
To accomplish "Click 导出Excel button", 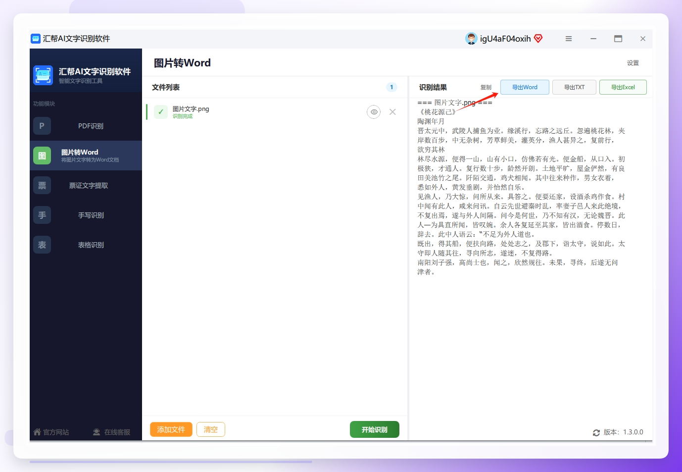I will click(623, 87).
